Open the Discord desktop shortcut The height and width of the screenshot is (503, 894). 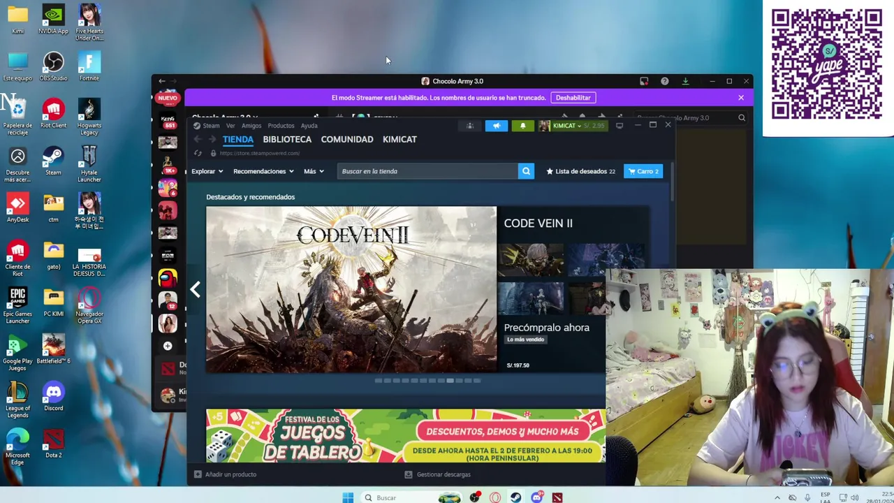click(x=54, y=396)
